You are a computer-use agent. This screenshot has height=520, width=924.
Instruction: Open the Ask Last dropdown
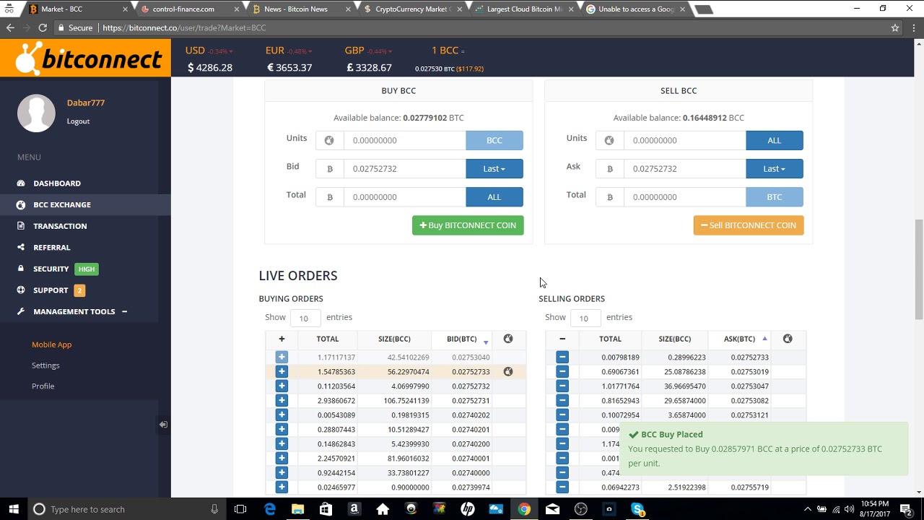(x=774, y=168)
